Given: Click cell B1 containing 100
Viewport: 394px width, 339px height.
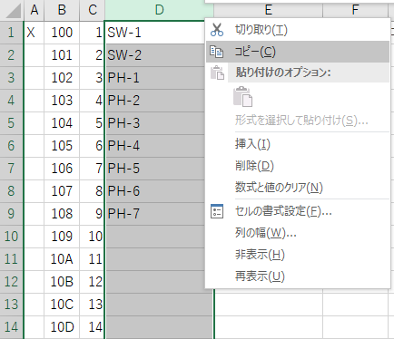Looking at the screenshot, I should (62, 33).
